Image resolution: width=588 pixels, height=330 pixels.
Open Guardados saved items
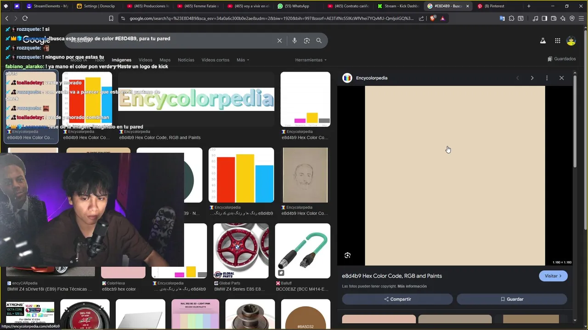click(x=562, y=59)
